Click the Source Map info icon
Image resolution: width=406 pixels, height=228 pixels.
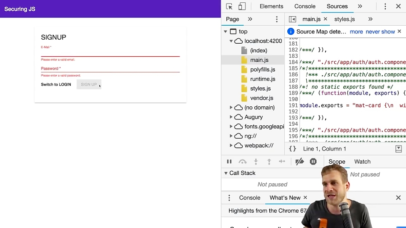[291, 32]
